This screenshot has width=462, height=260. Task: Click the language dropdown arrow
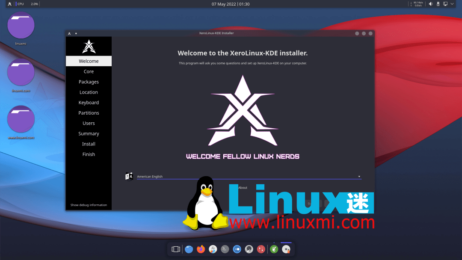359,177
